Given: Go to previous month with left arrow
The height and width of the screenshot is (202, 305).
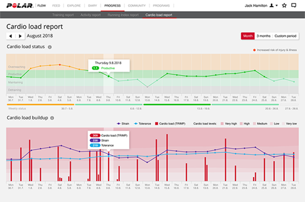Looking at the screenshot, I should tap(11, 36).
